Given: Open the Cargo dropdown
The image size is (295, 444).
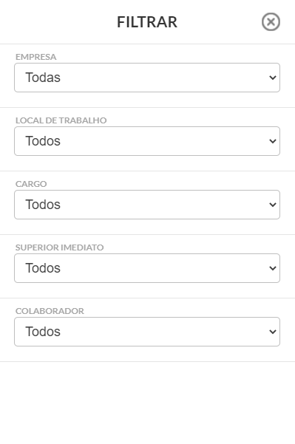Looking at the screenshot, I should point(147,205).
